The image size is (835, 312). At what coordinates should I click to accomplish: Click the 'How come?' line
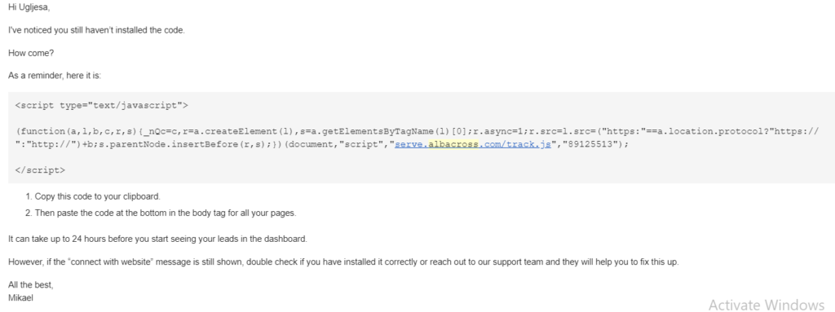(31, 53)
